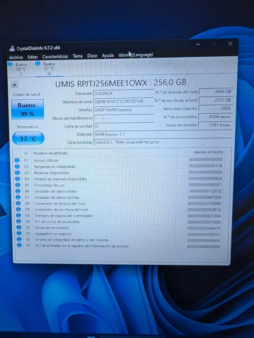254x338 pixels.
Task: Click the Interfaz field UASP (NVM Express)
Action: point(124,110)
